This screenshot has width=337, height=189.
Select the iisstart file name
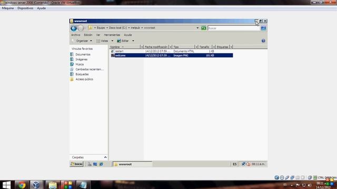coord(120,51)
